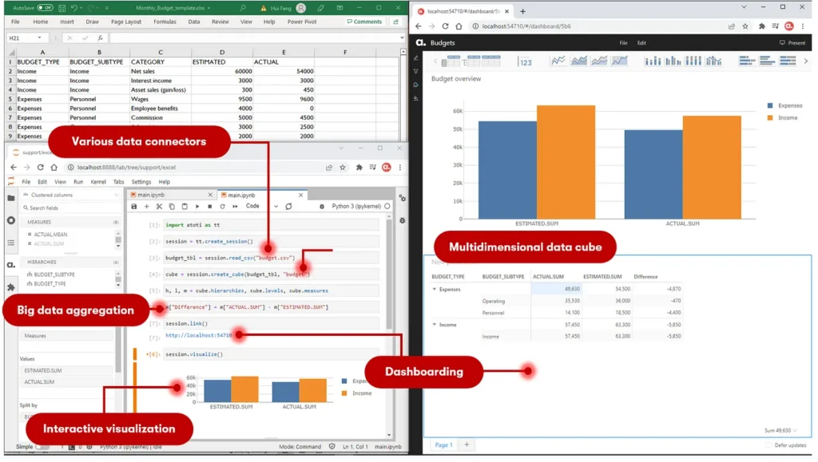
Task: Click the Income orange legend swatch in dashboard
Action: 770,118
